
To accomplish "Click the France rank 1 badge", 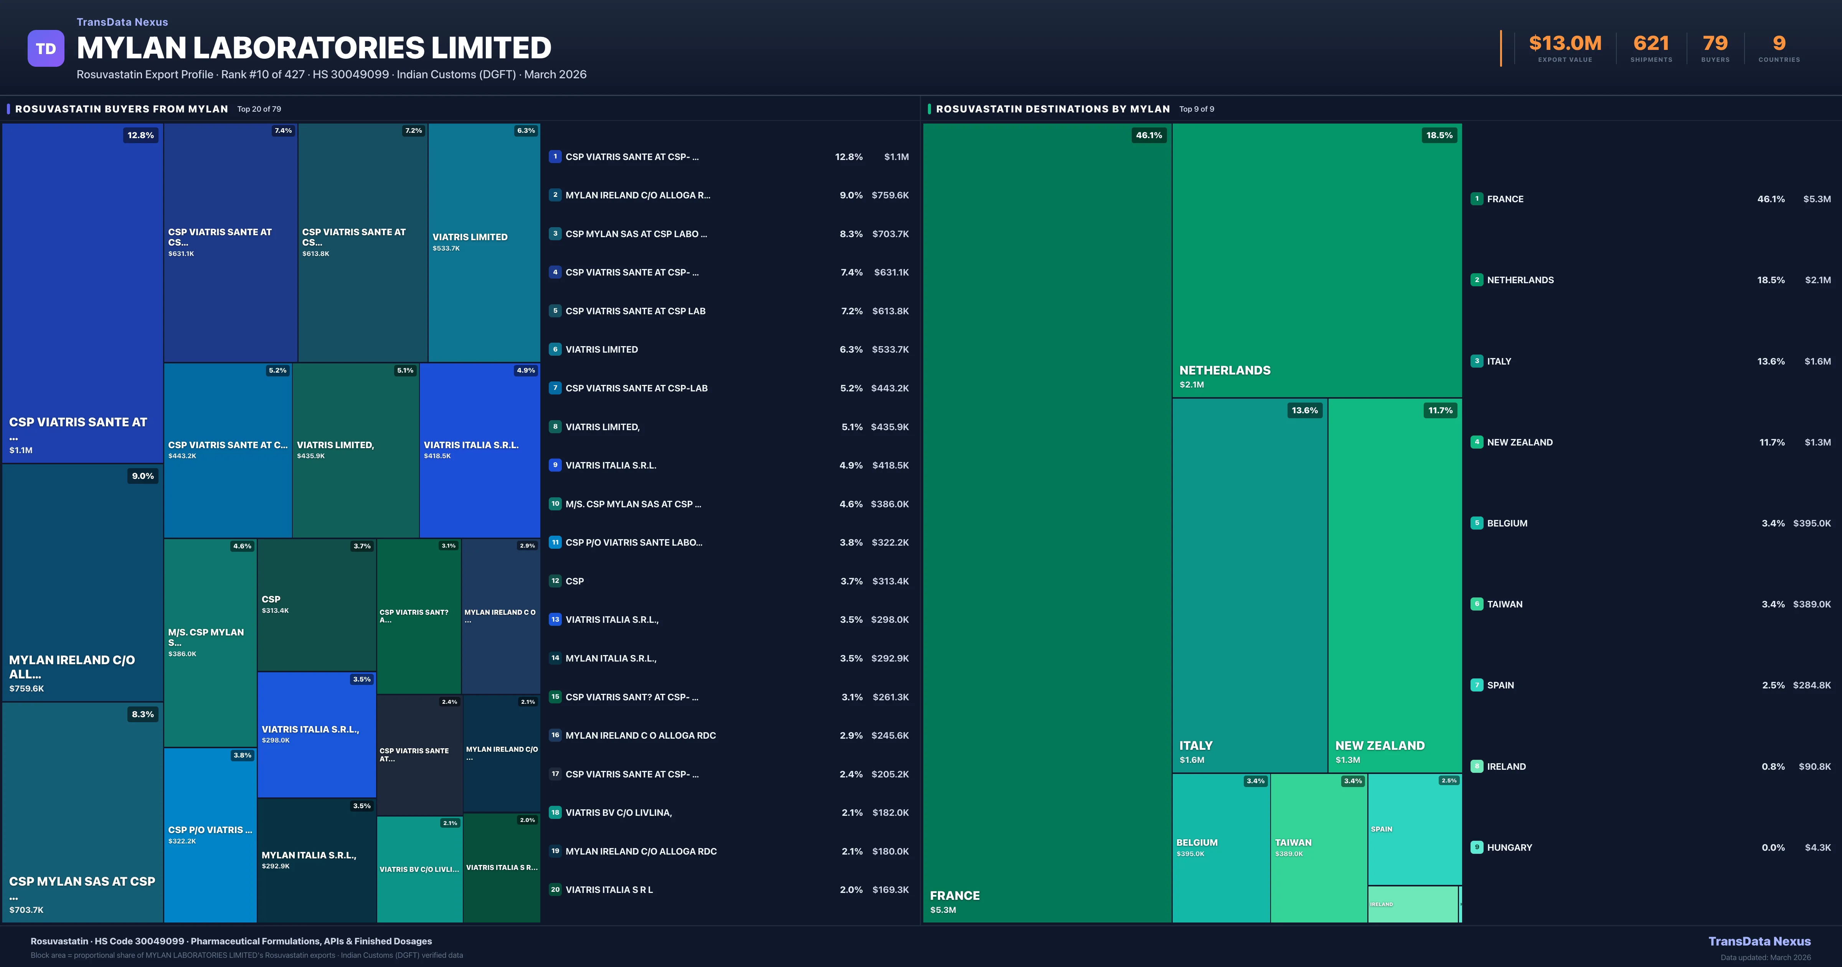I will click(1477, 199).
